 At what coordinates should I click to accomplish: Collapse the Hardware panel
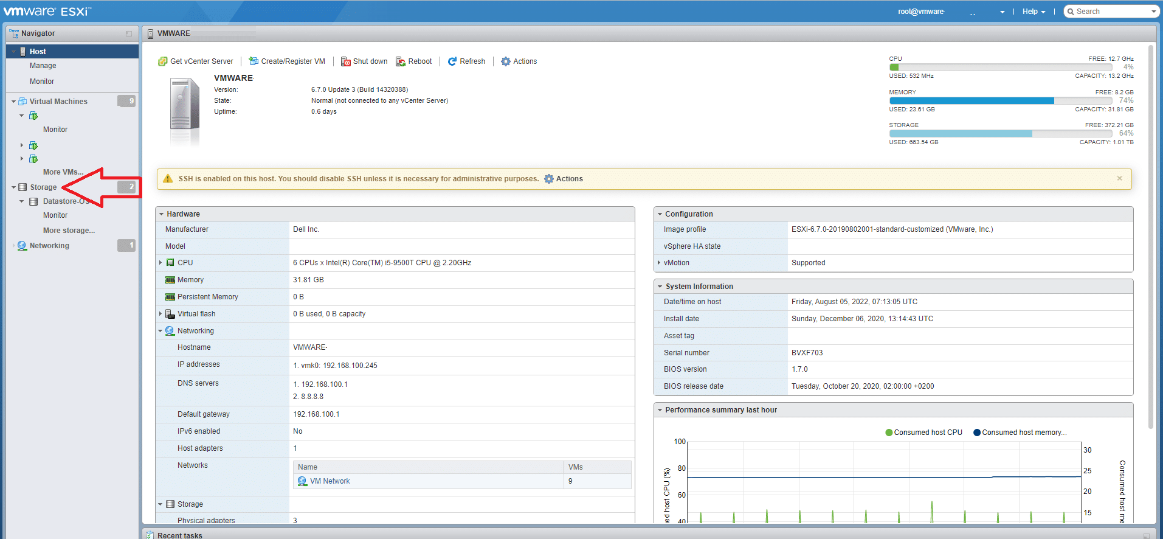coord(162,214)
